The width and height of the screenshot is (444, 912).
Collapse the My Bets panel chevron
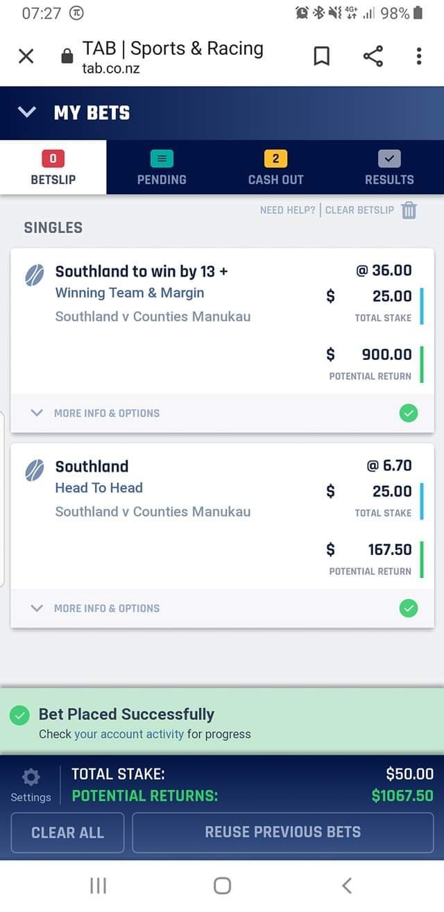26,112
